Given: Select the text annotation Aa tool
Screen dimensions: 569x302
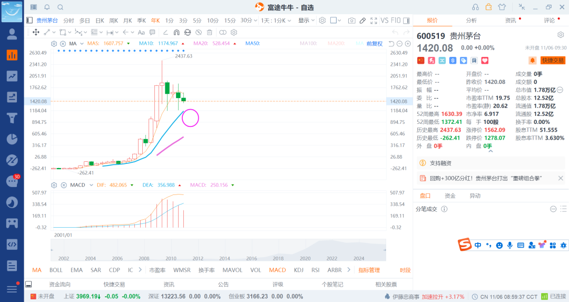Looking at the screenshot, I should tap(141, 32).
